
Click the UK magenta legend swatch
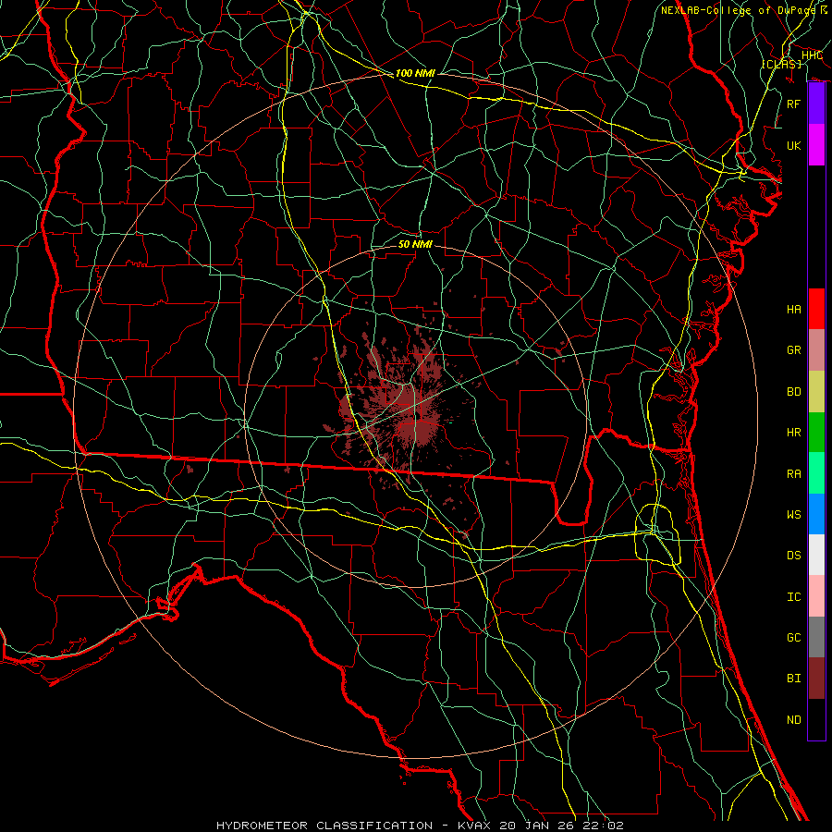pyautogui.click(x=816, y=145)
